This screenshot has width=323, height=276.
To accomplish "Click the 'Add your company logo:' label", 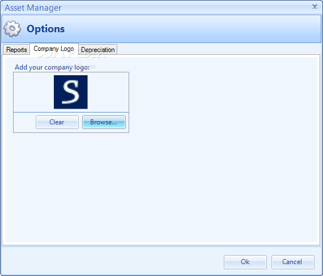I will [x=52, y=67].
